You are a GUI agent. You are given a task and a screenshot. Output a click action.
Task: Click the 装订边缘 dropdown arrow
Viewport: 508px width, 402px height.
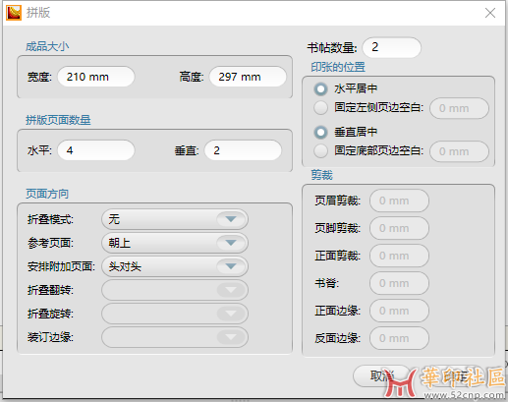(x=231, y=337)
